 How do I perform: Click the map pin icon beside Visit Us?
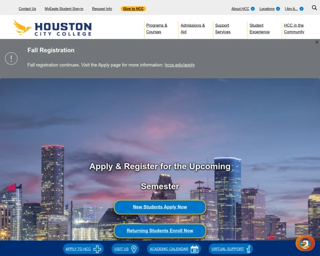(134, 249)
